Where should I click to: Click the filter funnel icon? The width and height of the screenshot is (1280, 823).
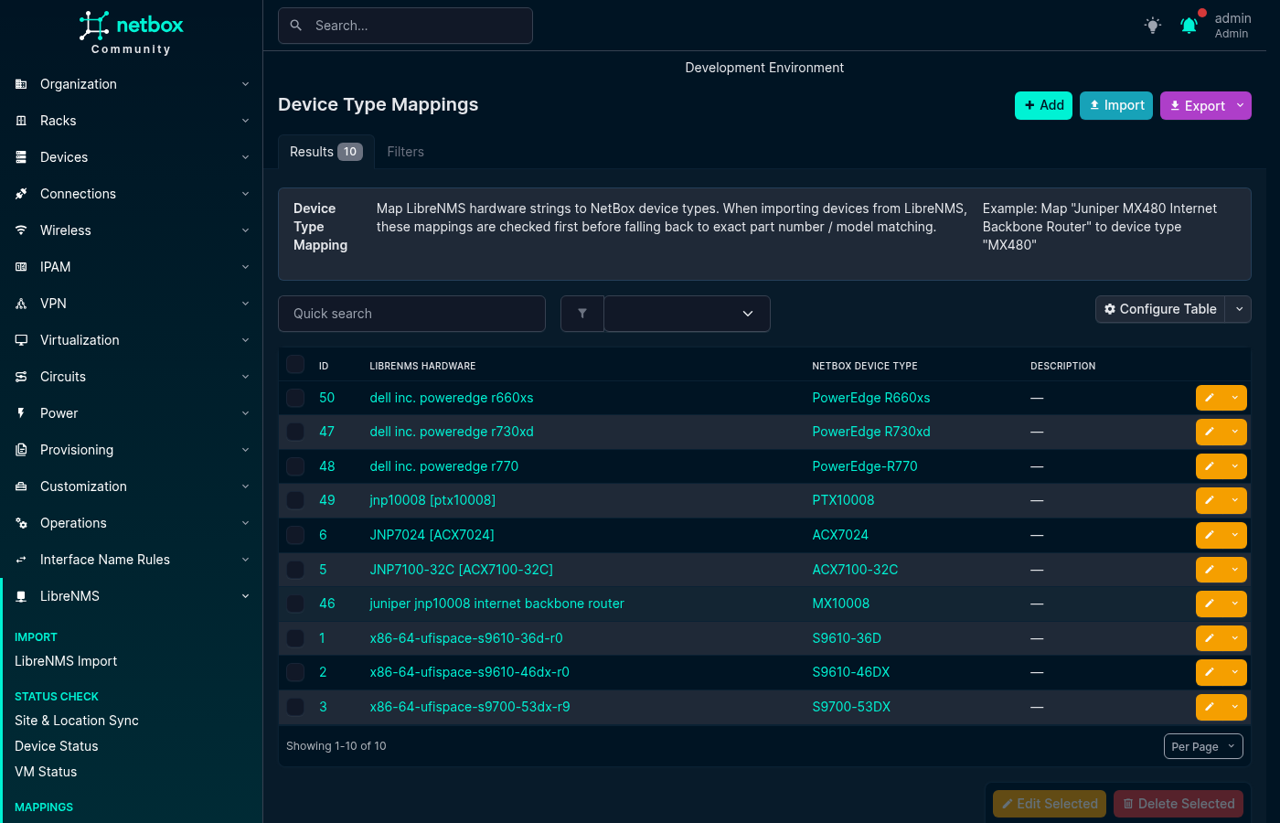pos(582,314)
